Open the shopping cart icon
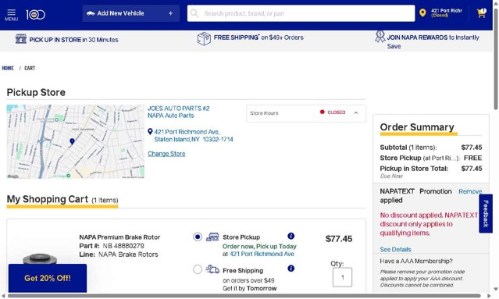Image resolution: width=499 pixels, height=299 pixels. pyautogui.click(x=482, y=12)
